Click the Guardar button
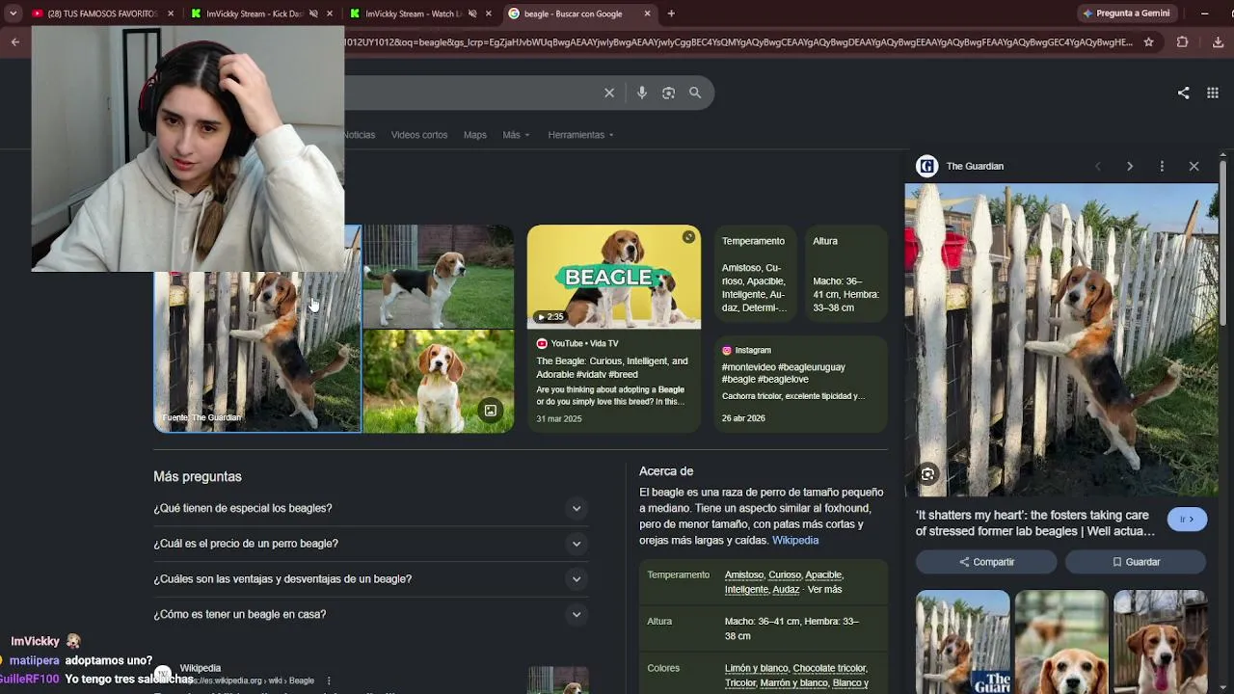The width and height of the screenshot is (1234, 694). tap(1136, 562)
